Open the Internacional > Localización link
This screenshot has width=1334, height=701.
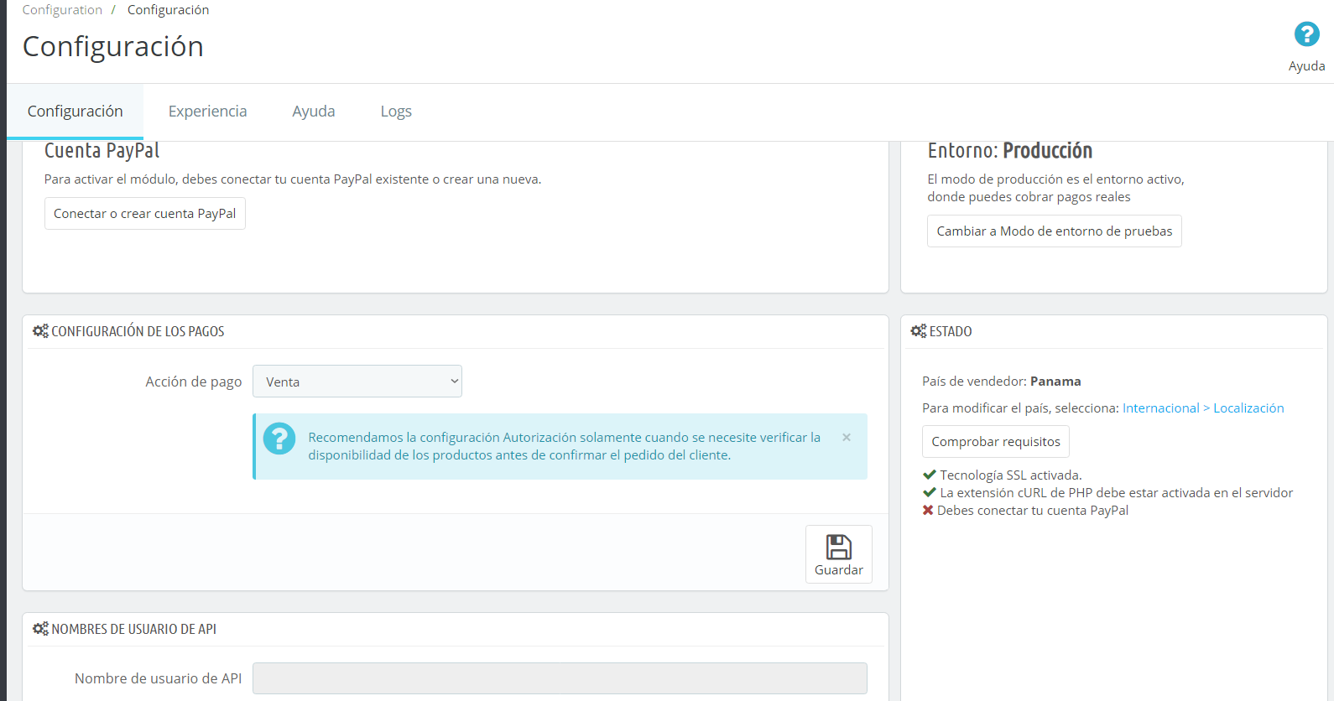click(x=1203, y=408)
